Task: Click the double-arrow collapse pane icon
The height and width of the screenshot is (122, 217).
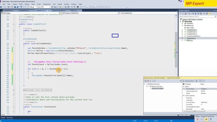Action: click(x=181, y=81)
